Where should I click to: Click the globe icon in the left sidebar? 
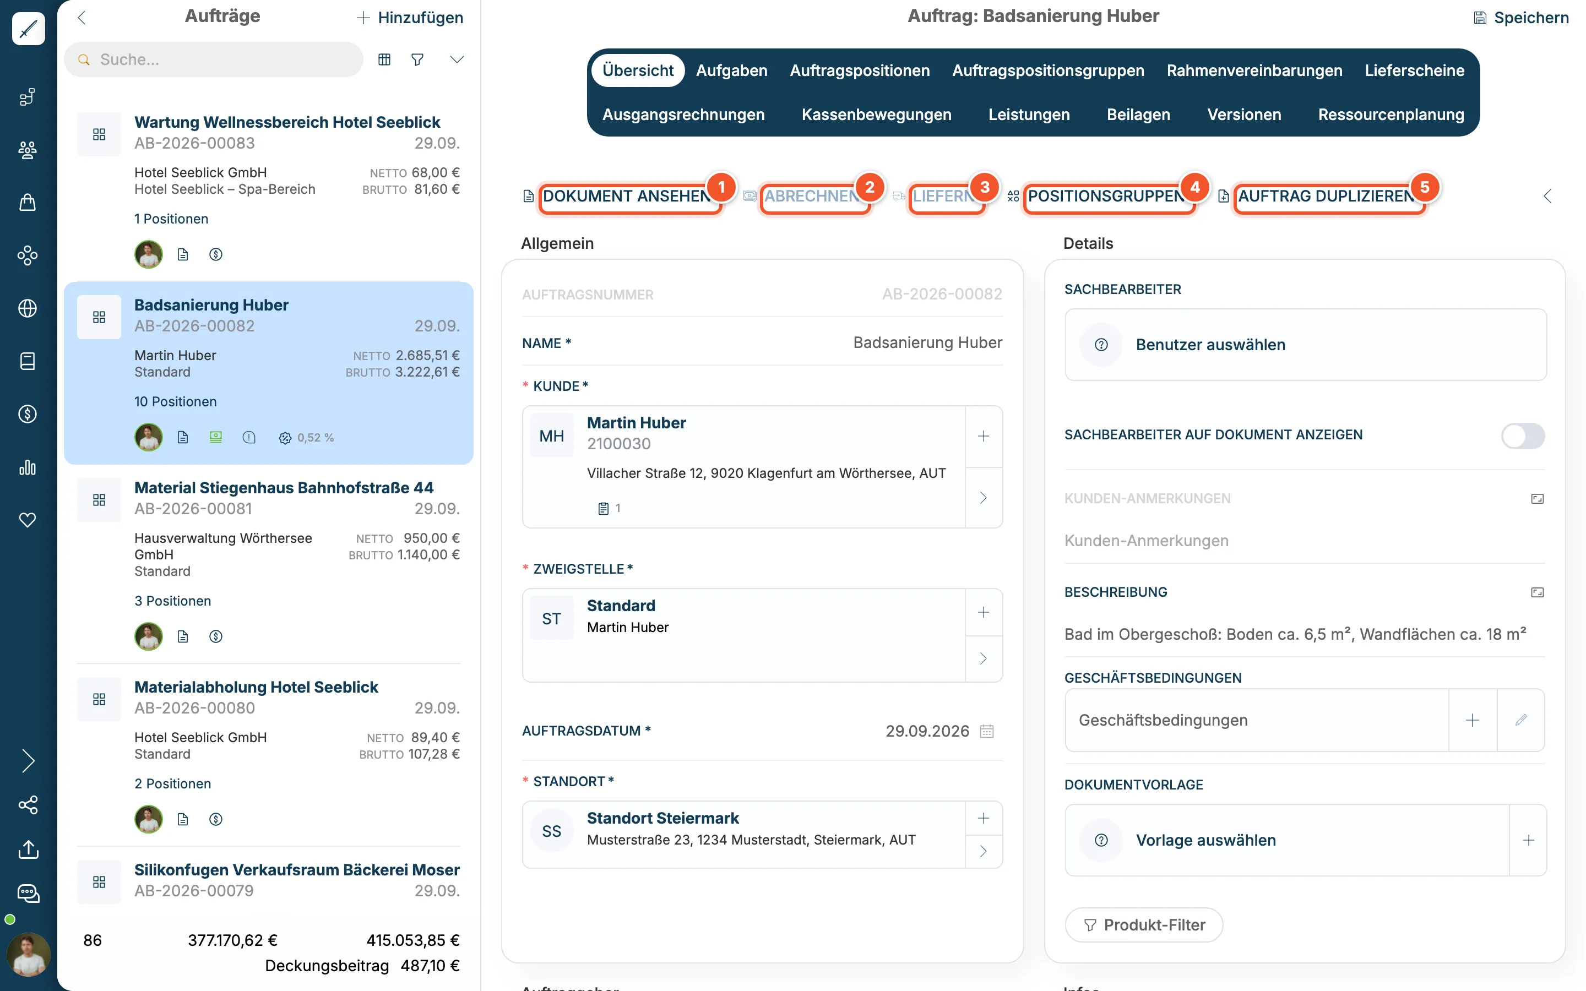pos(28,308)
